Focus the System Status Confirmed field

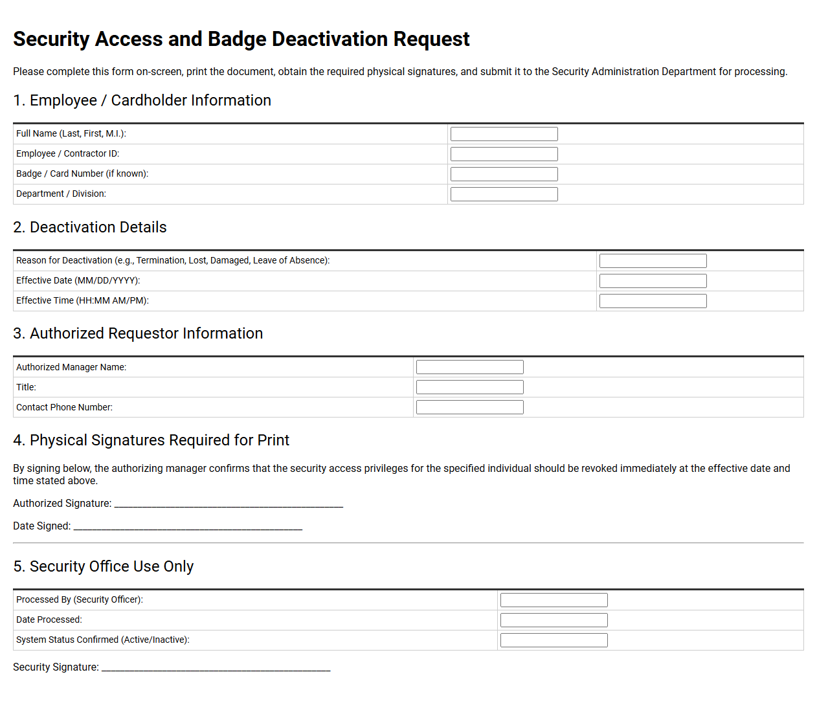[x=554, y=640]
